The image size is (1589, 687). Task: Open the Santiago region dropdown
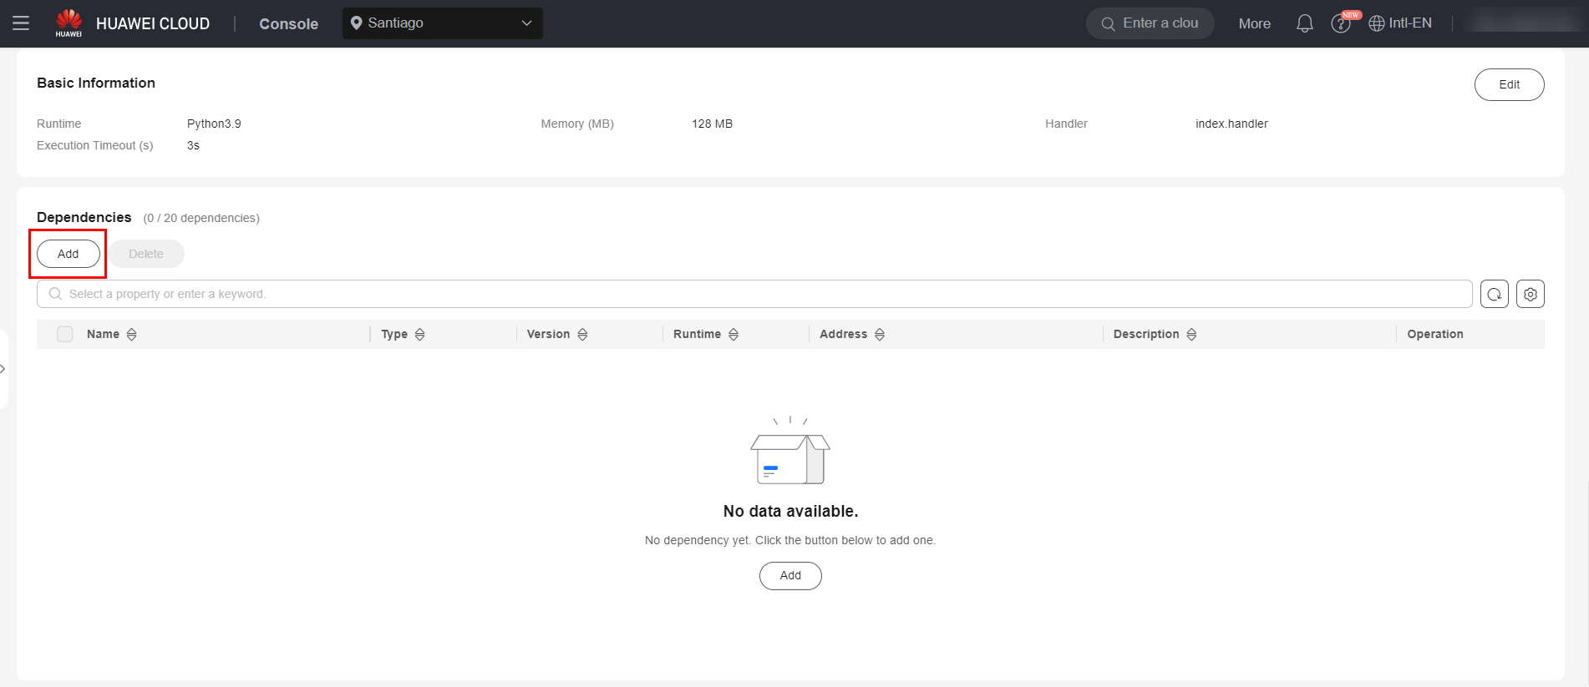[442, 23]
